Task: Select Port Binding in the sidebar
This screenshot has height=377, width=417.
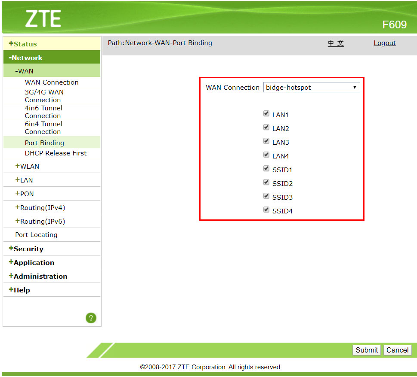Action: pyautogui.click(x=52, y=143)
